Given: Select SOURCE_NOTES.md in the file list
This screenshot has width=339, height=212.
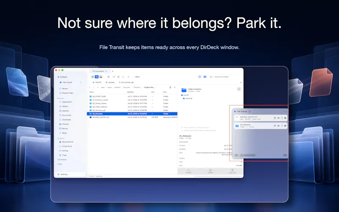Looking at the screenshot, I should coord(132,117).
